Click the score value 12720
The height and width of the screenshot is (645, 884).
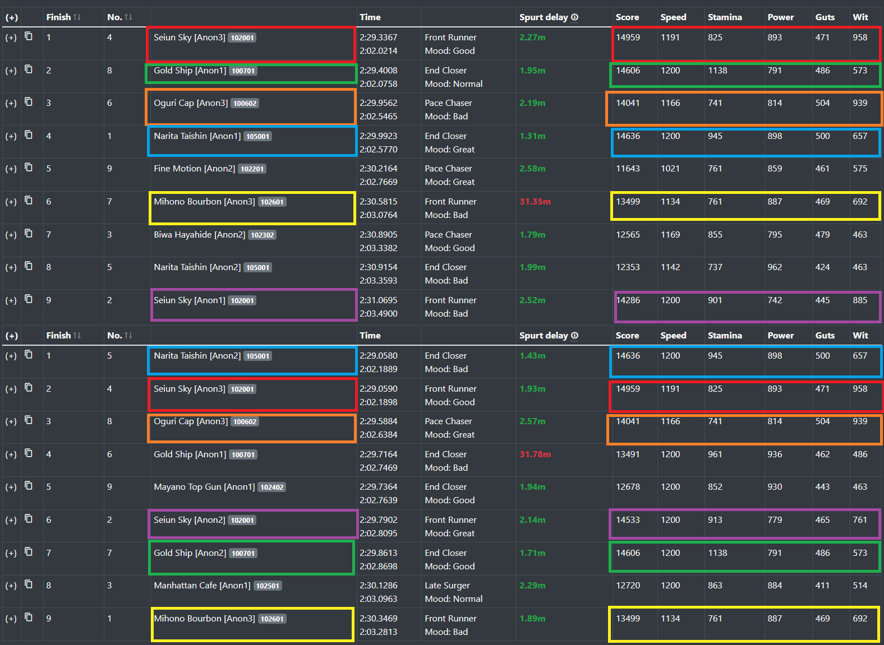628,586
